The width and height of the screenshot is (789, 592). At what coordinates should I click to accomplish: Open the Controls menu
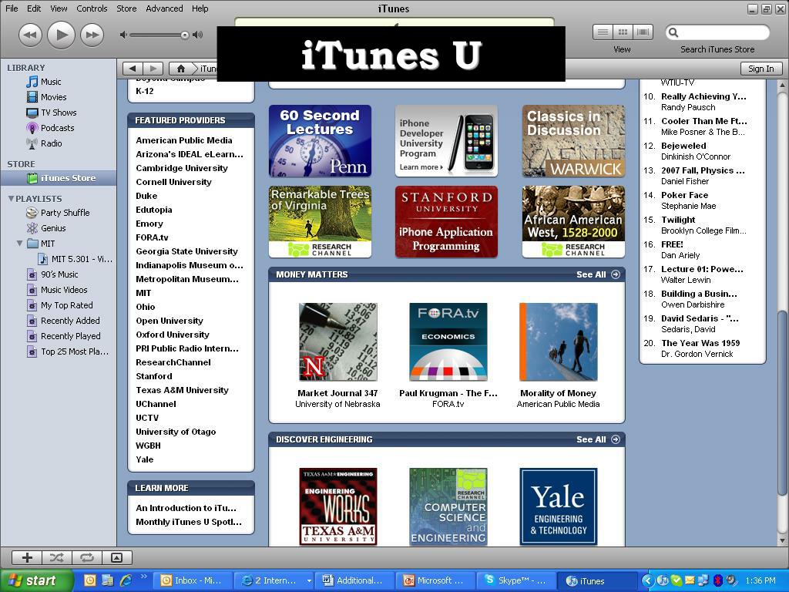tap(92, 8)
